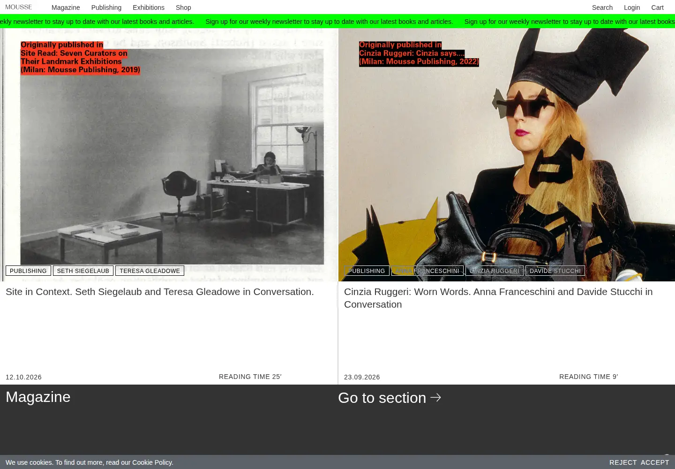This screenshot has width=675, height=469.
Task: Open the Magazine menu item
Action: (x=66, y=8)
